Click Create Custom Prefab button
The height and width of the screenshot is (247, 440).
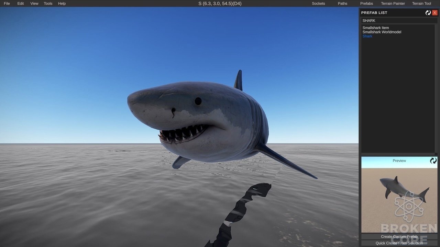tap(399, 237)
